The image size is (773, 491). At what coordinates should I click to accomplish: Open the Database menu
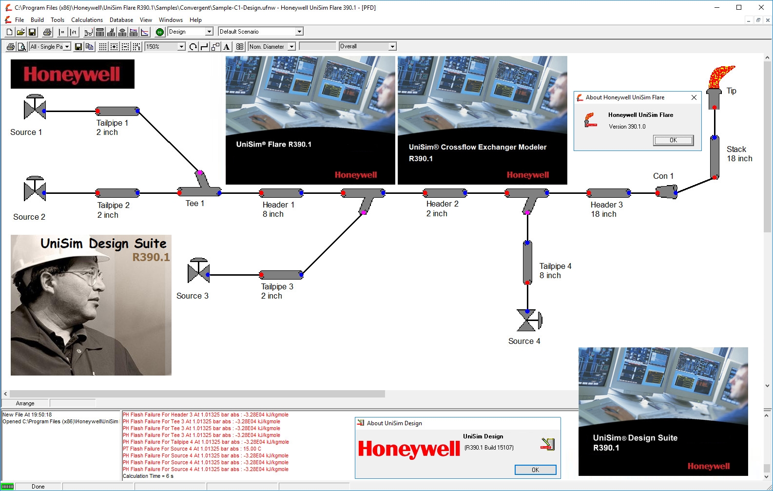(x=121, y=20)
